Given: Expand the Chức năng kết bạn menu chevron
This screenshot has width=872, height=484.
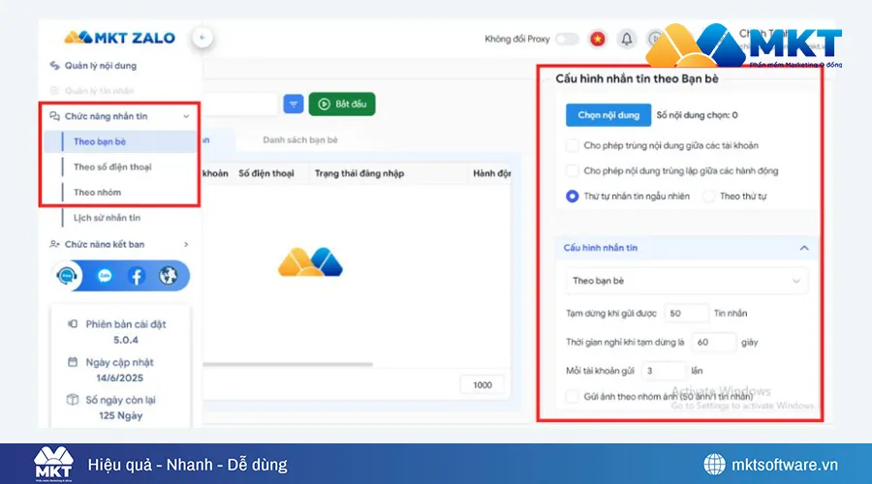Looking at the screenshot, I should tap(186, 244).
